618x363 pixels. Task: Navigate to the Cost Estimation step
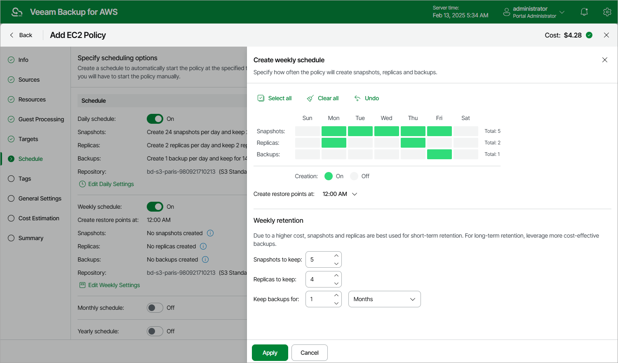tap(39, 218)
